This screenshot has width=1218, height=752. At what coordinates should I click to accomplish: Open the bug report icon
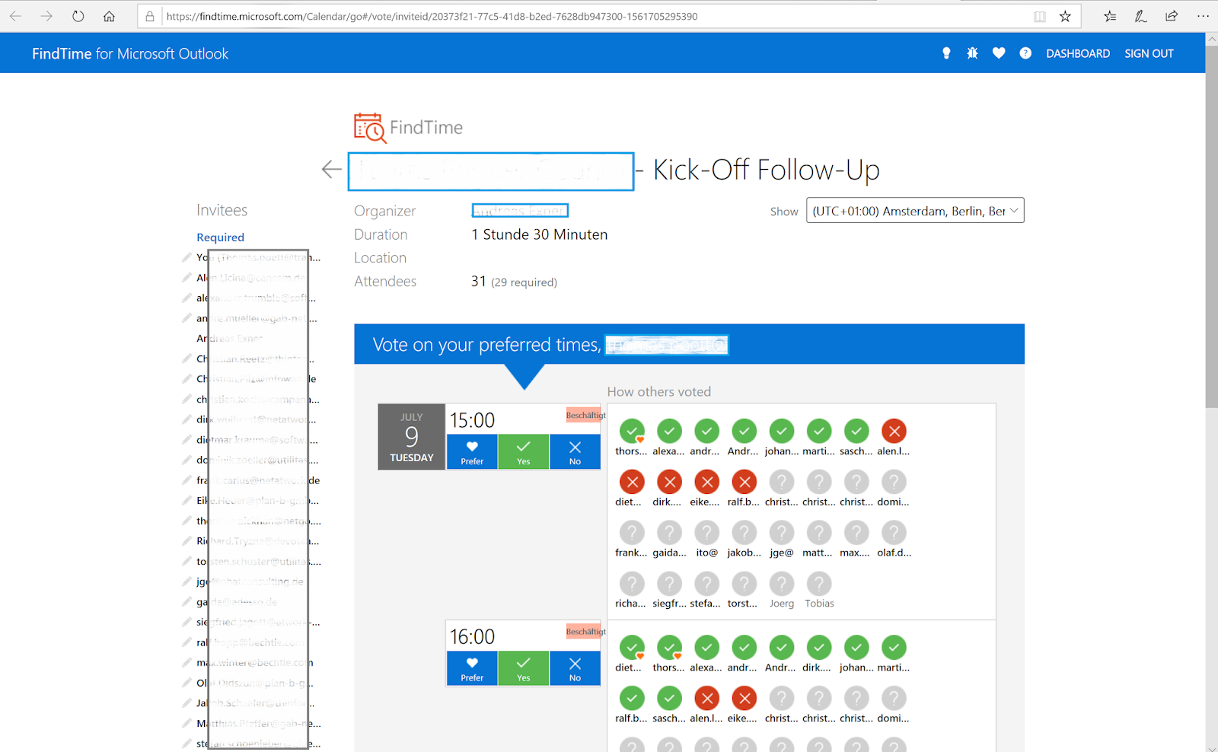(x=972, y=53)
